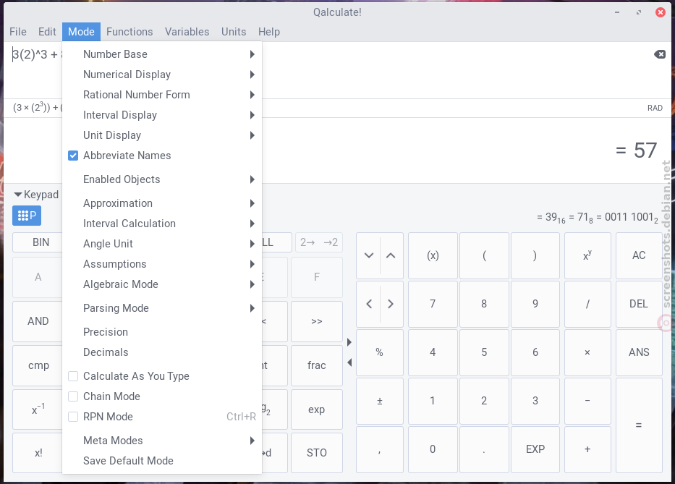Open the Help menu
This screenshot has height=484, width=675.
[269, 32]
